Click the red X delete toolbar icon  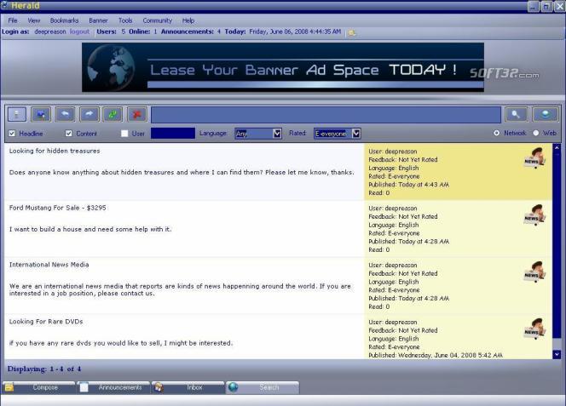[x=137, y=114]
